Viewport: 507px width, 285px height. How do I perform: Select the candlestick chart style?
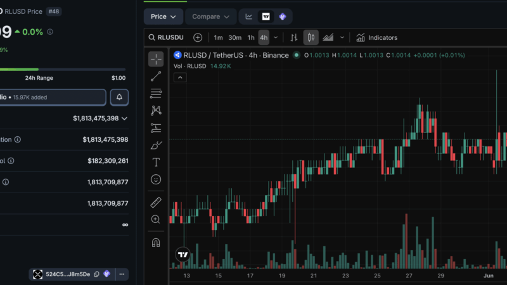tap(311, 37)
